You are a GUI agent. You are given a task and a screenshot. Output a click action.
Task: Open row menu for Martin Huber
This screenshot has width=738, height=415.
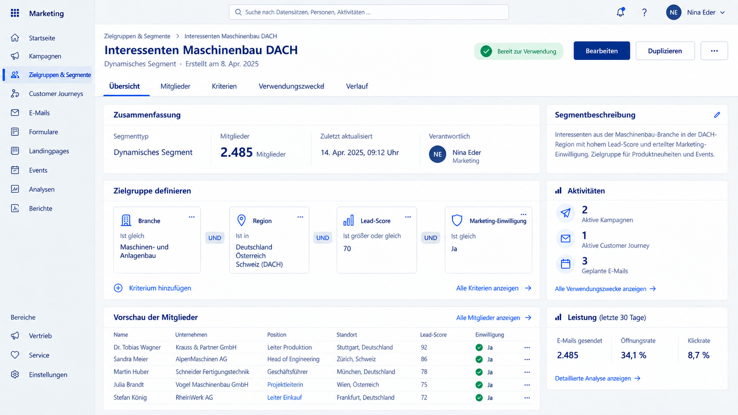[x=527, y=372]
